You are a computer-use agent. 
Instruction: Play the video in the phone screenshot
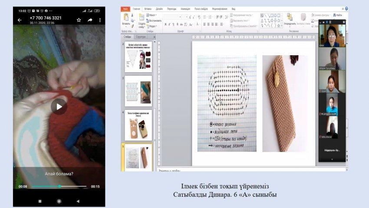pyautogui.click(x=59, y=106)
